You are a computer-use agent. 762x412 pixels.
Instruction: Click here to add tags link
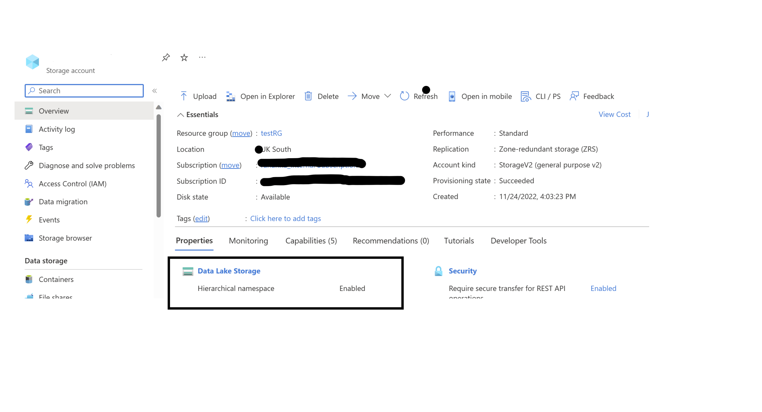coord(285,218)
